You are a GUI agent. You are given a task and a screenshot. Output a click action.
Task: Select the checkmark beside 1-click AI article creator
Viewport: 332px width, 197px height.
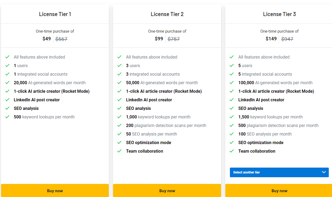[7, 91]
